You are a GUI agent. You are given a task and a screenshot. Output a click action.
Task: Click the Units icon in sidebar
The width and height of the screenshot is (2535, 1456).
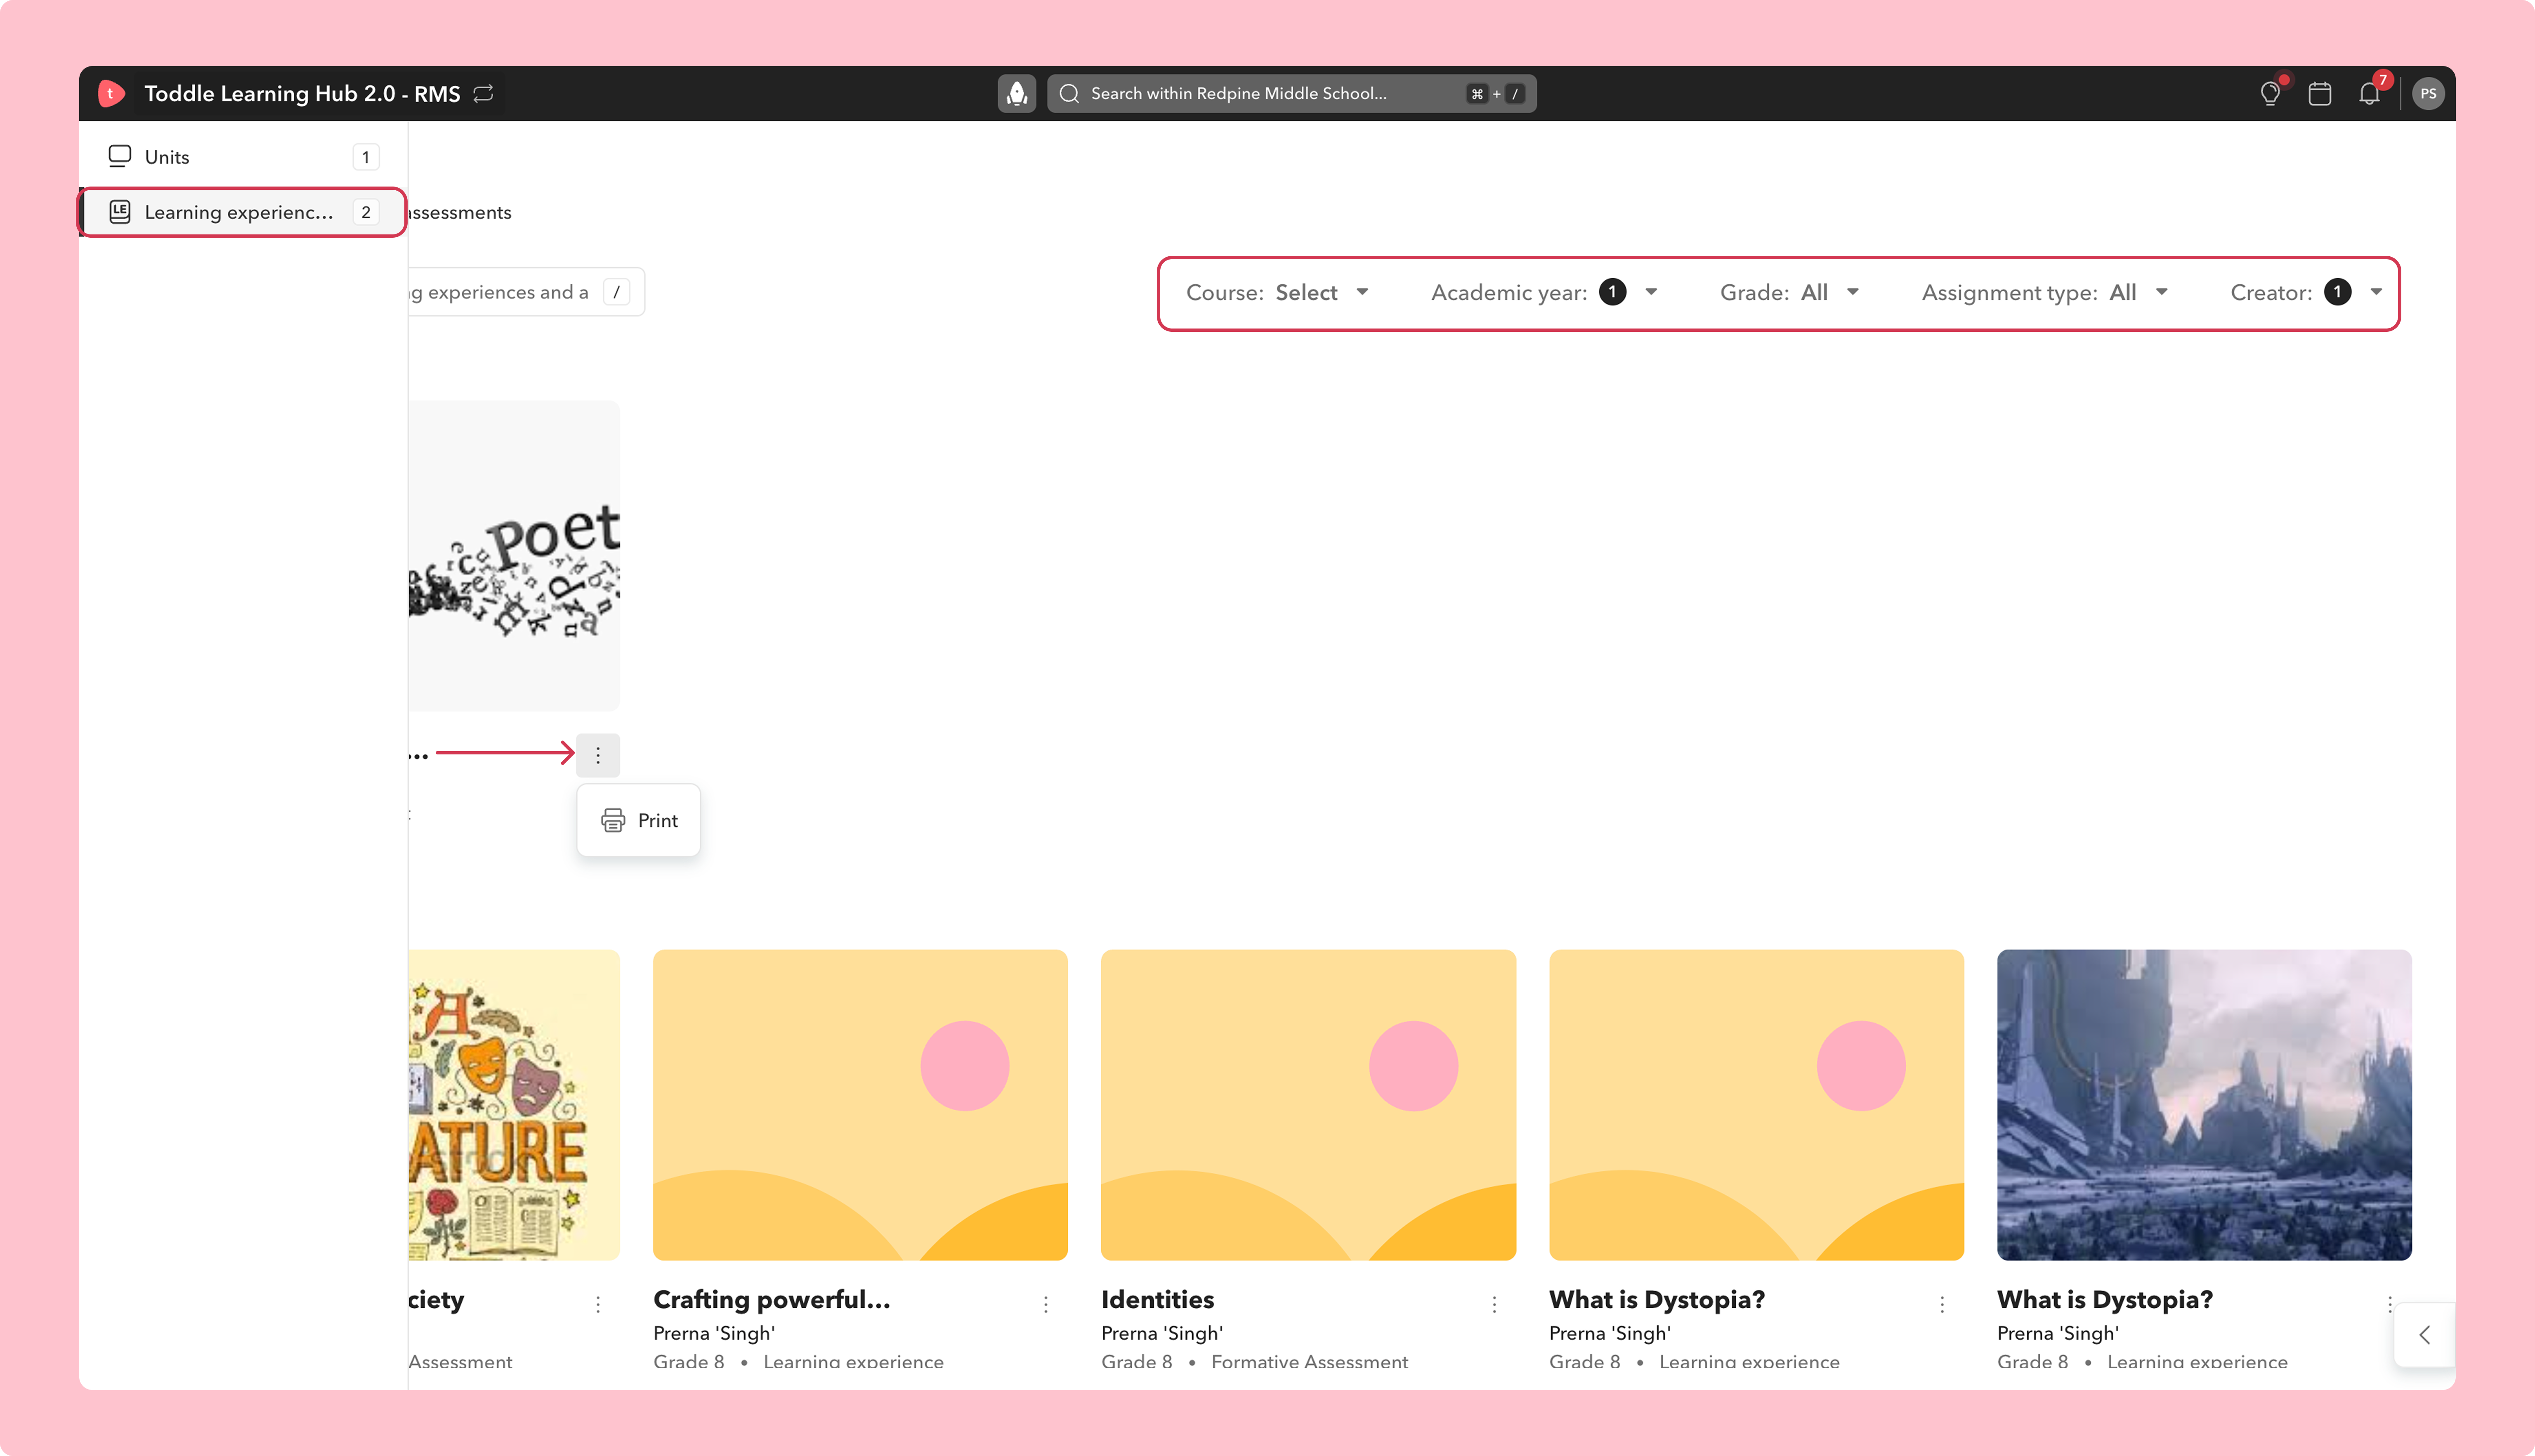point(120,156)
